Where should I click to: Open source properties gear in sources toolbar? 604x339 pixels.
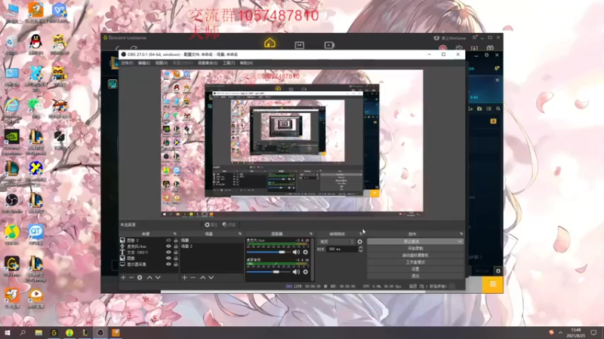click(x=140, y=277)
